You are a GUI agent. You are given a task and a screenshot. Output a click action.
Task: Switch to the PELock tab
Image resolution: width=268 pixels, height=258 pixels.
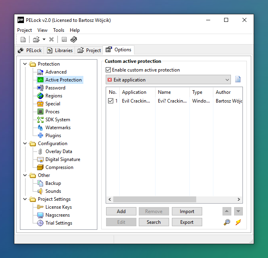click(x=30, y=50)
